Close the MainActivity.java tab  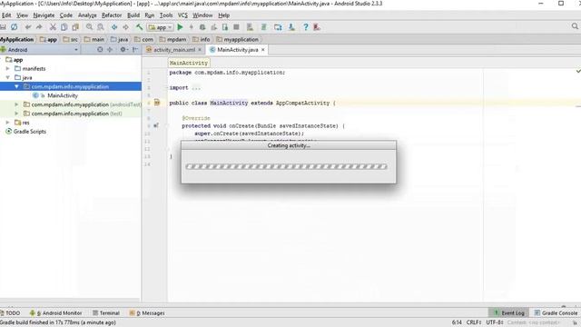click(x=263, y=50)
